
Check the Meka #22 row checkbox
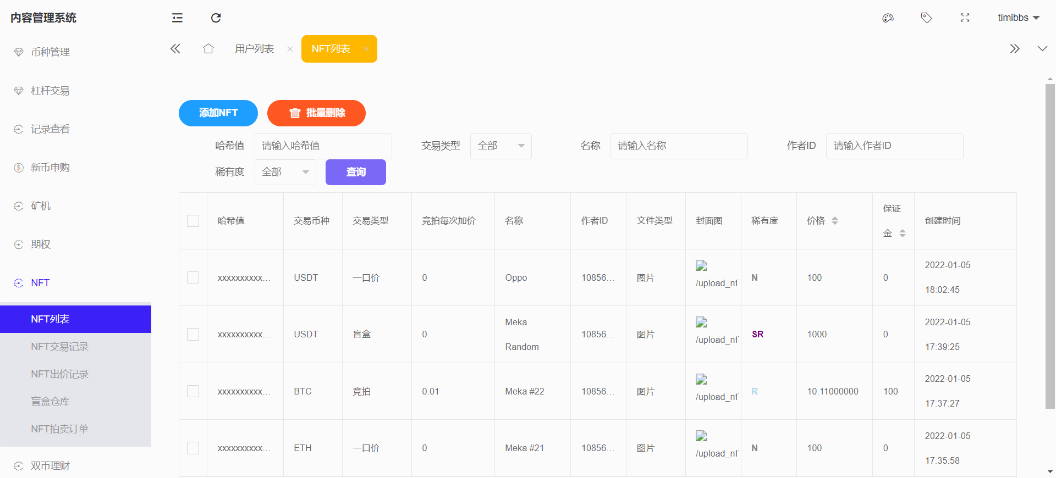(193, 391)
